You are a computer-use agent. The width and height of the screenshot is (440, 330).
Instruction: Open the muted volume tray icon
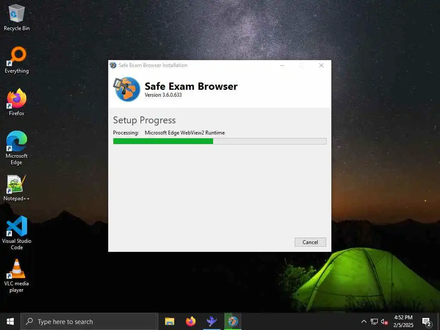[384, 321]
